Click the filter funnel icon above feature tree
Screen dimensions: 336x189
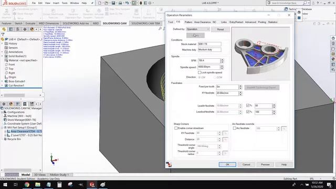click(3, 34)
